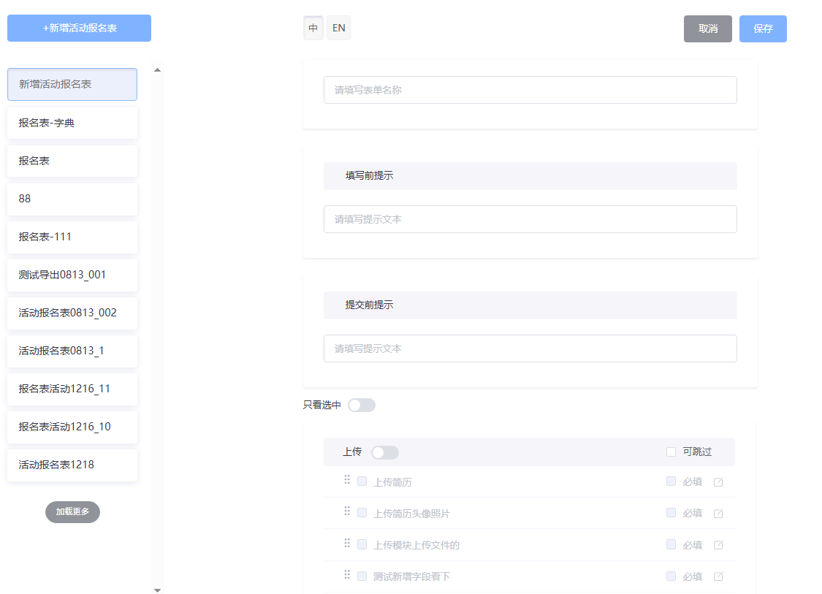This screenshot has height=594, width=822.
Task: Load more forms with 加载更多
Action: point(72,511)
